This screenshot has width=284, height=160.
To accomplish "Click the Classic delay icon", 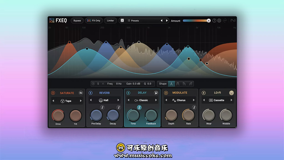I will (x=136, y=100).
